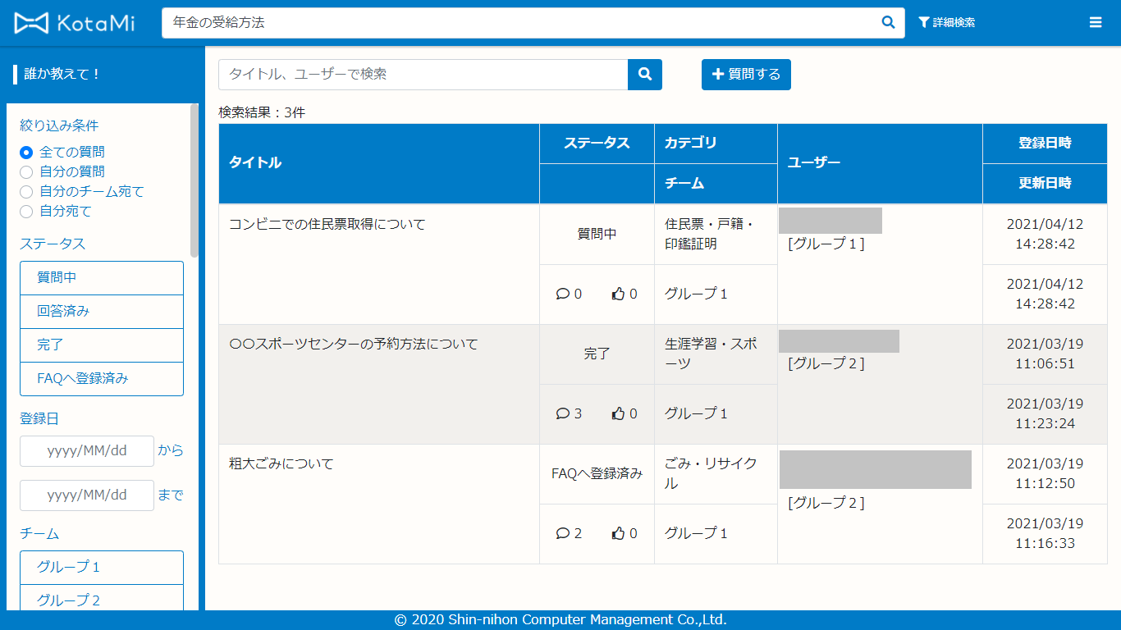Screen dimensions: 1121x630
Task: Click 生涯学習・スポーツ category cell
Action: tap(716, 354)
